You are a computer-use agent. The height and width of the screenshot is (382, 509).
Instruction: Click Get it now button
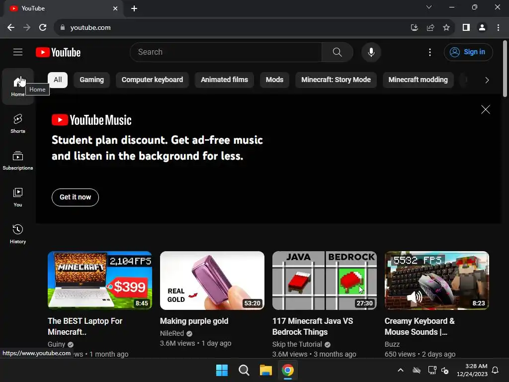coord(76,197)
